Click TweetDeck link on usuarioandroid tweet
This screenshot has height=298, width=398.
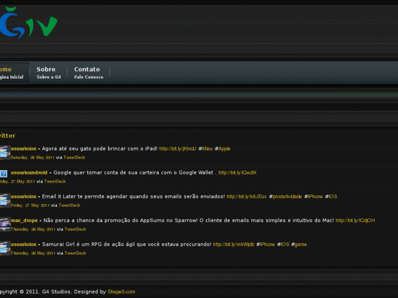[x=55, y=182]
